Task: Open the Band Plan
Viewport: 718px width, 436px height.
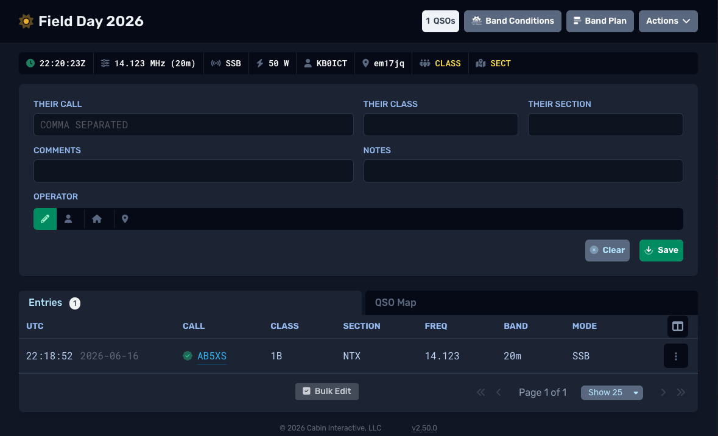Action: (600, 21)
